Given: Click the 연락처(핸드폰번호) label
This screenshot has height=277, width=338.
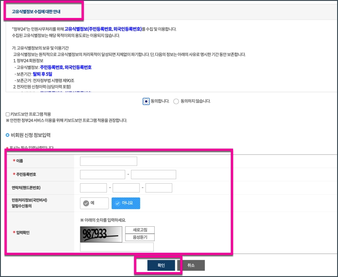Looking at the screenshot, I should (26, 188).
